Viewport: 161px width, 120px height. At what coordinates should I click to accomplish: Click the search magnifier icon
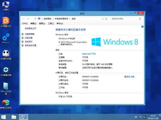click(x=140, y=19)
